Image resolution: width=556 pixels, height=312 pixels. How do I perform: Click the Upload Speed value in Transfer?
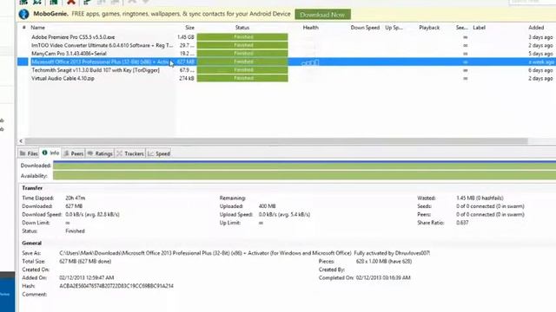tap(284, 215)
